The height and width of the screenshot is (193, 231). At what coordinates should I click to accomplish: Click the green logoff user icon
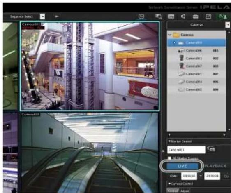point(223,16)
